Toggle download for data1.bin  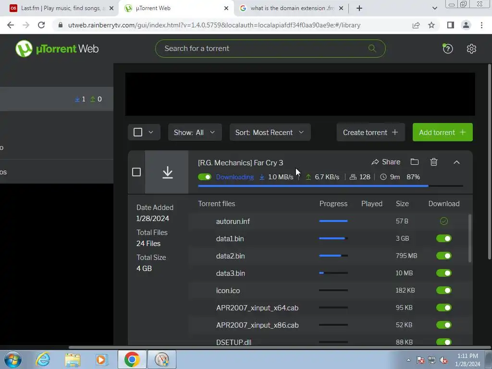pos(443,238)
